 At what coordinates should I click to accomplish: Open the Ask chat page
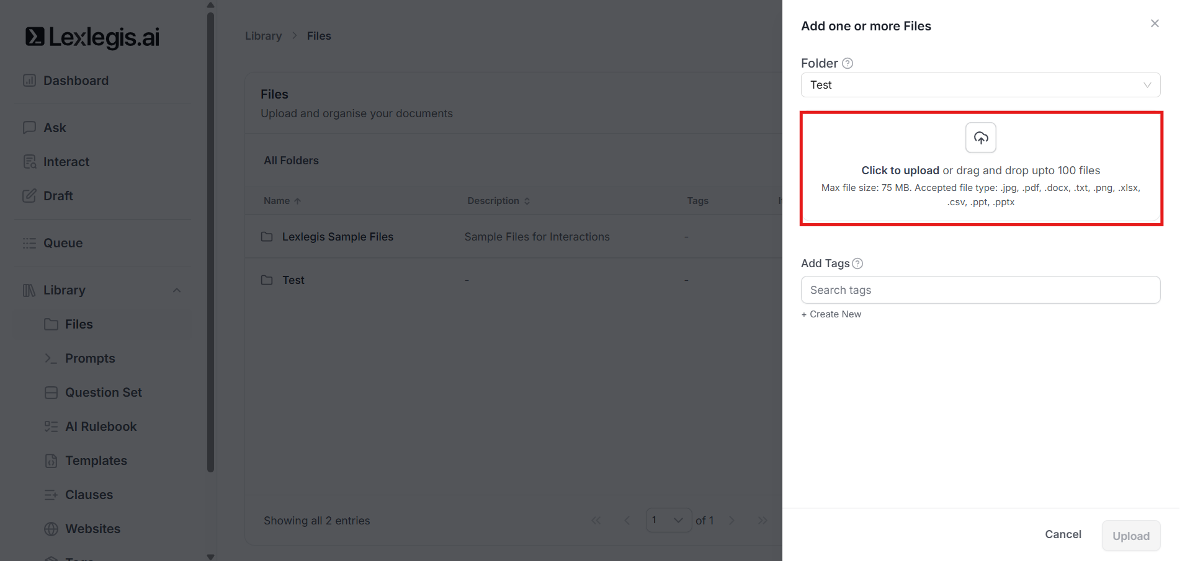[55, 128]
